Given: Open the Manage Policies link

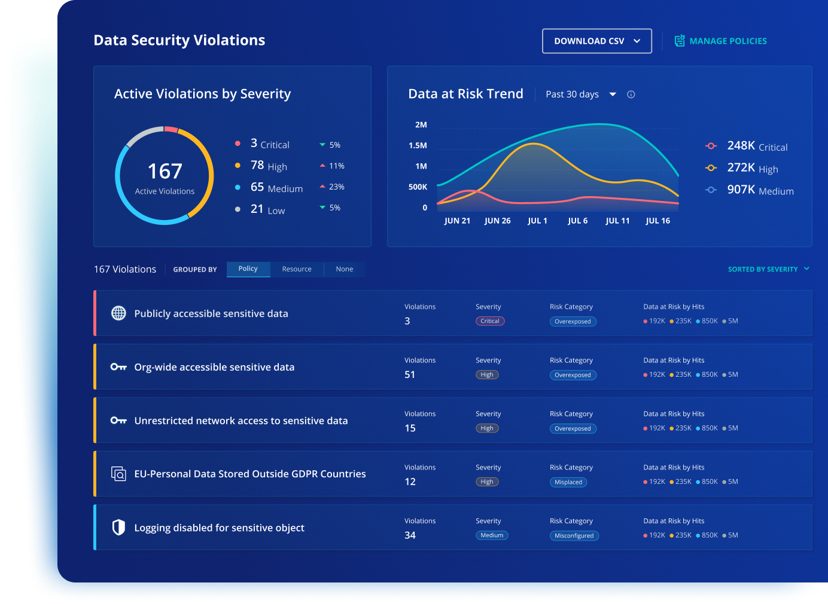Looking at the screenshot, I should [x=727, y=41].
